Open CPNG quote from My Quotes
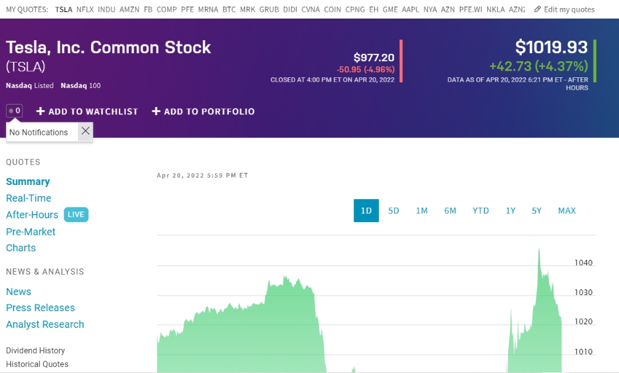619x373 pixels. (x=355, y=9)
